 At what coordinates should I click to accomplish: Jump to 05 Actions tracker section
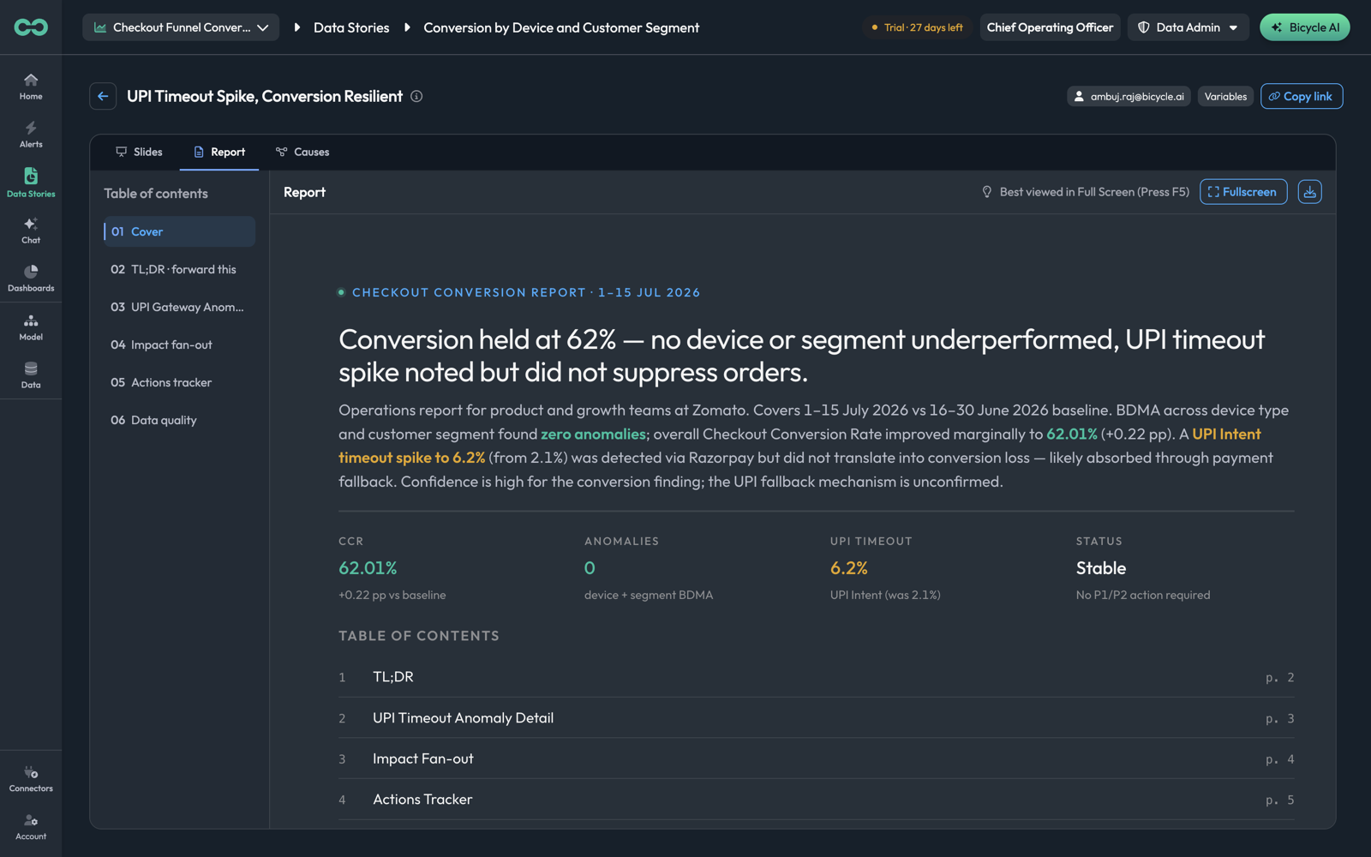179,382
